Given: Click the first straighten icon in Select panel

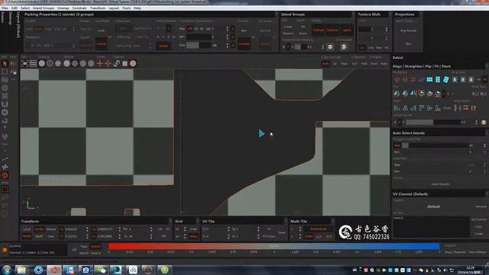Looking at the screenshot, I should coord(397,79).
